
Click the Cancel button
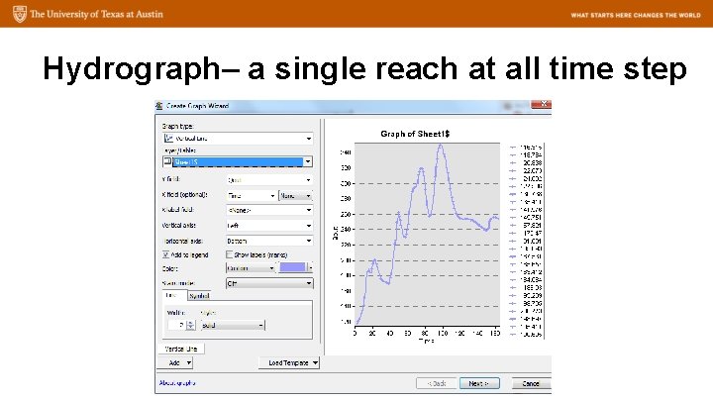coord(531,383)
